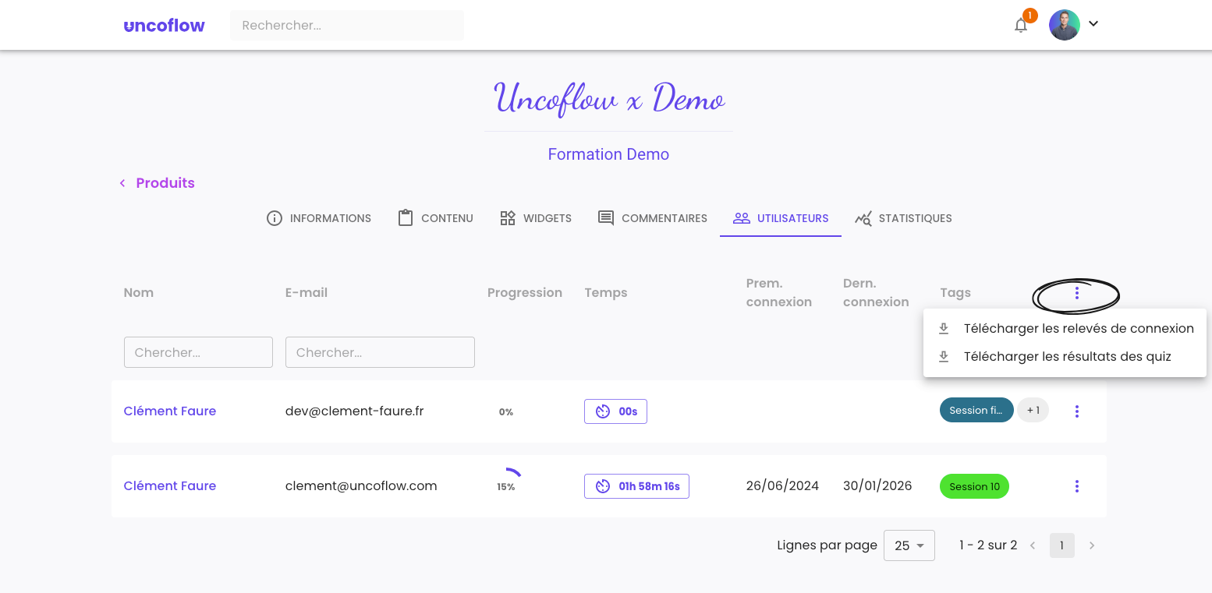Focus the Nom search filter field
1212x593 pixels.
pyautogui.click(x=198, y=352)
